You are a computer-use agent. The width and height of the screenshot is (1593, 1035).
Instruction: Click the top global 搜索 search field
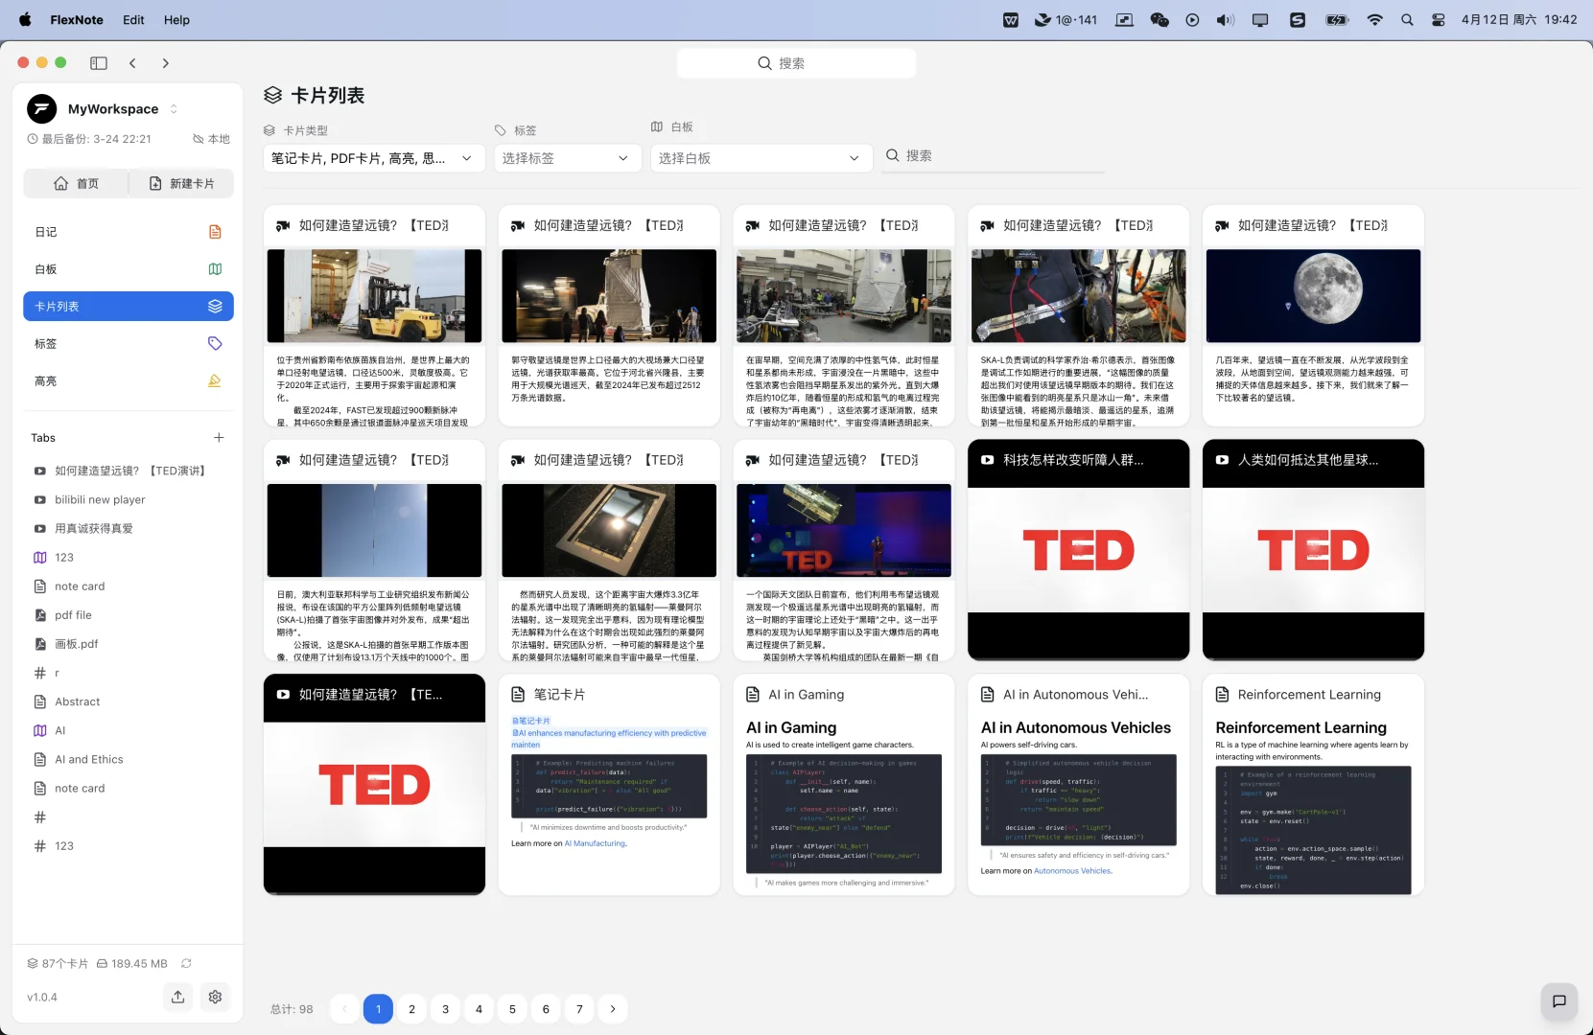click(796, 63)
